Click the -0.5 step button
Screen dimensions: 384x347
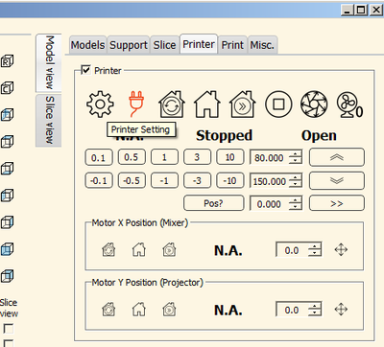132,180
